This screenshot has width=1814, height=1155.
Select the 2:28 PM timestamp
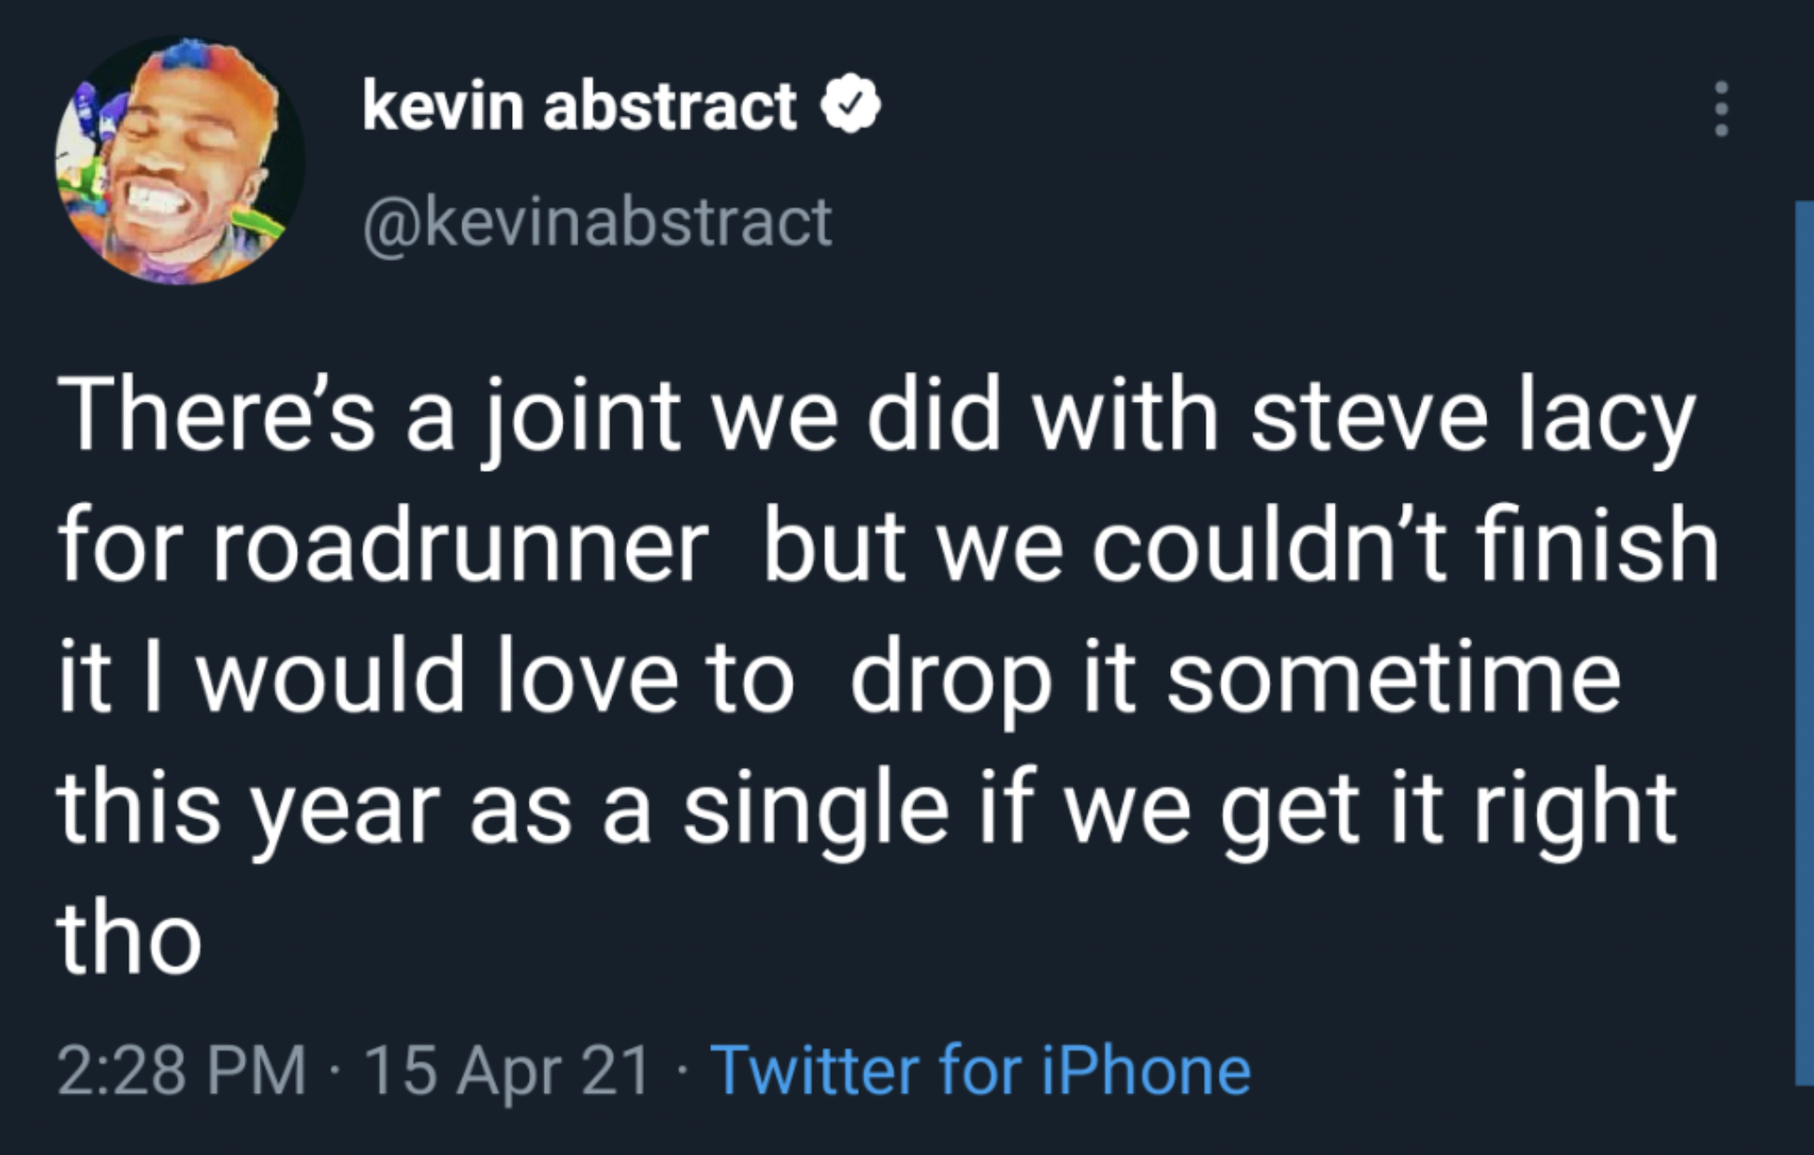[182, 1070]
